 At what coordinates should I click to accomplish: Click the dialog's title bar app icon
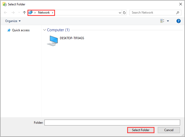[x=5, y=4]
